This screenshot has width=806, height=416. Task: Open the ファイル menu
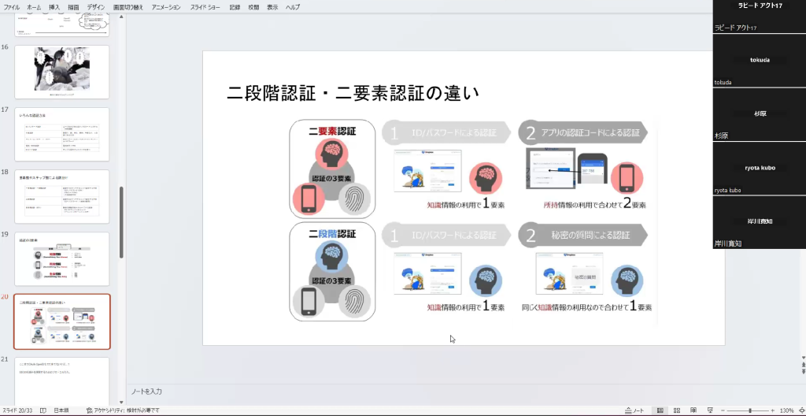pos(12,7)
